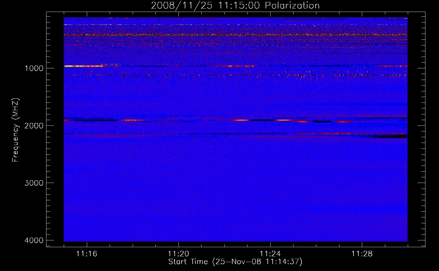Click the 'Start Time (25-Nov-08 11:14:37)' axis label
This screenshot has width=439, height=271.
[235, 262]
